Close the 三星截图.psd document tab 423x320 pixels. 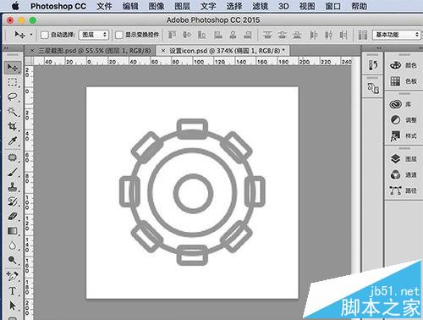tap(32, 51)
